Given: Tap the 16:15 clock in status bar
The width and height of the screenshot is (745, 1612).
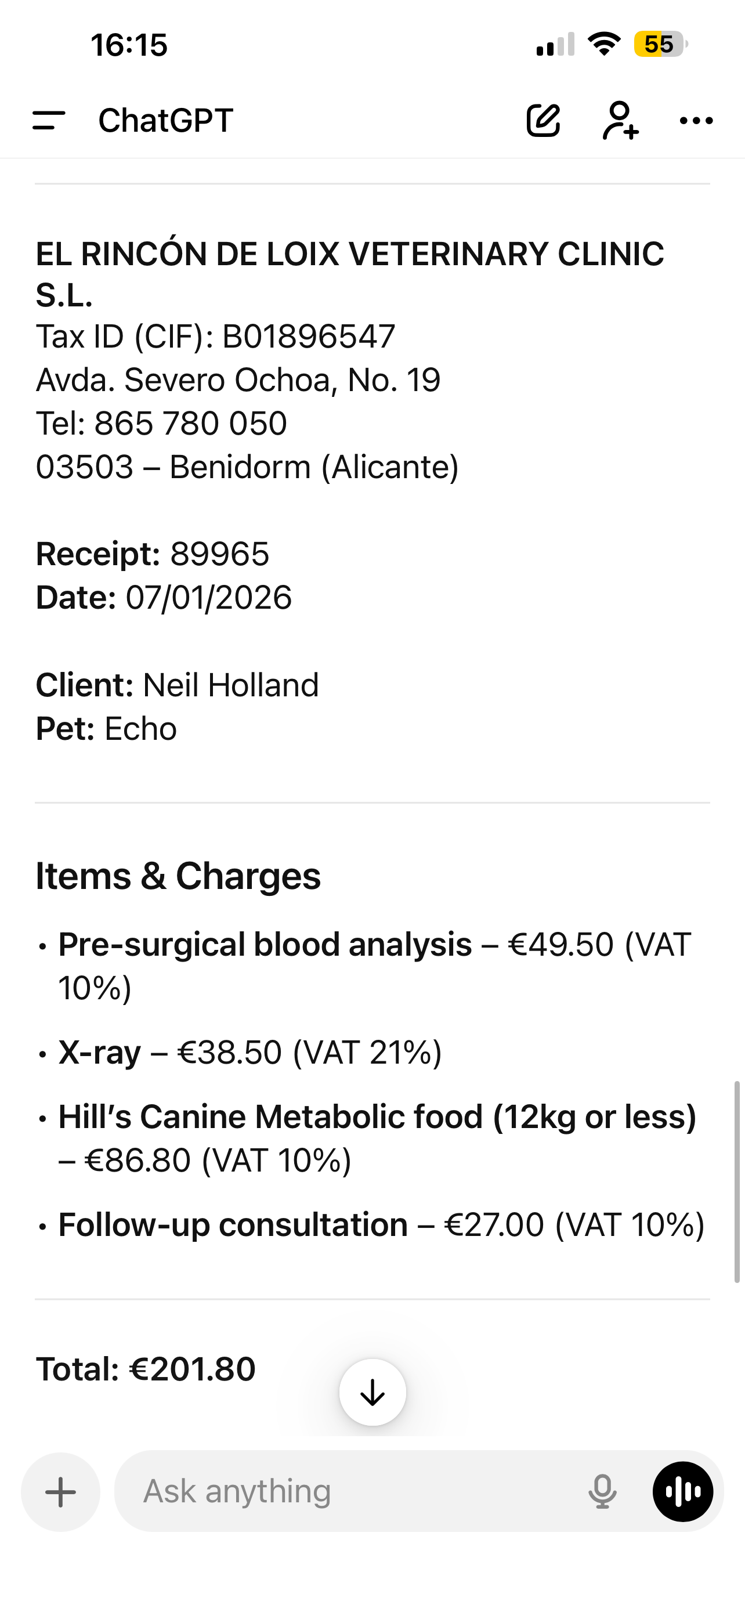Looking at the screenshot, I should coord(129,45).
